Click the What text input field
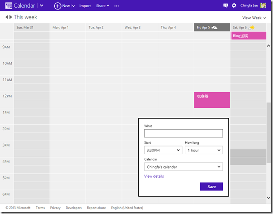The height and width of the screenshot is (214, 273). pos(184,133)
